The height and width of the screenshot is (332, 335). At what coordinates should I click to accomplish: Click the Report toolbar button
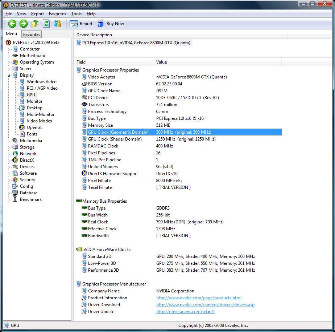81,24
